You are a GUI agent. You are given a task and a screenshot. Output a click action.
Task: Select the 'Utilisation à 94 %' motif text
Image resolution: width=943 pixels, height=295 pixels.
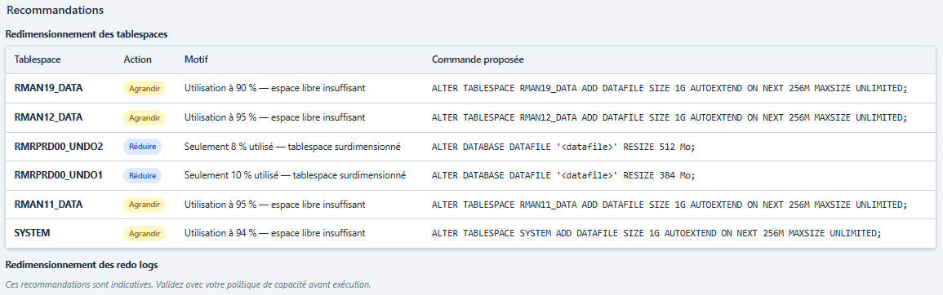click(x=275, y=233)
